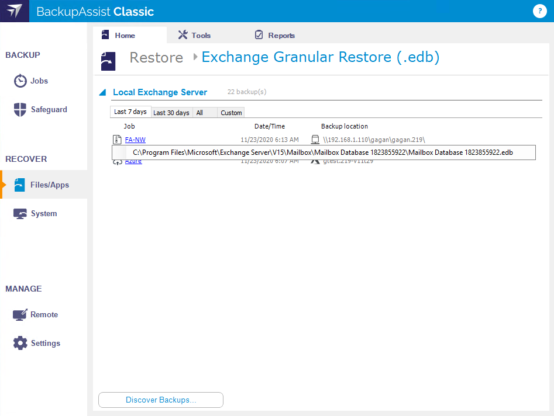This screenshot has width=554, height=416.
Task: Click the Reports clipboard check icon
Action: coord(259,34)
